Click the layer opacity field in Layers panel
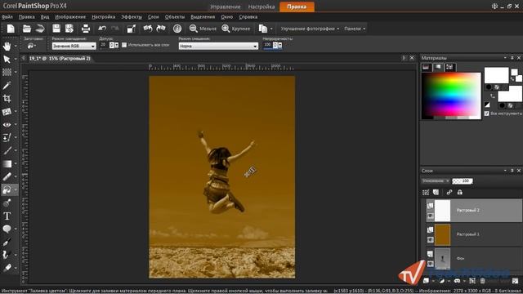Image resolution: width=523 pixels, height=294 pixels. coord(463,181)
